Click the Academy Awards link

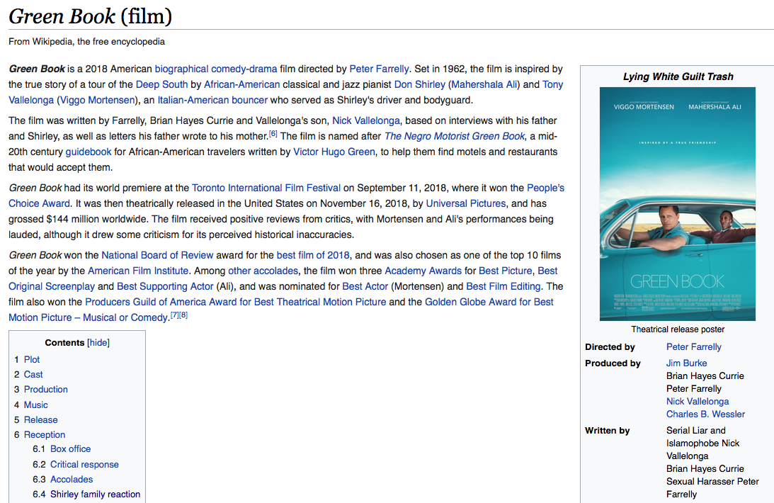point(423,271)
